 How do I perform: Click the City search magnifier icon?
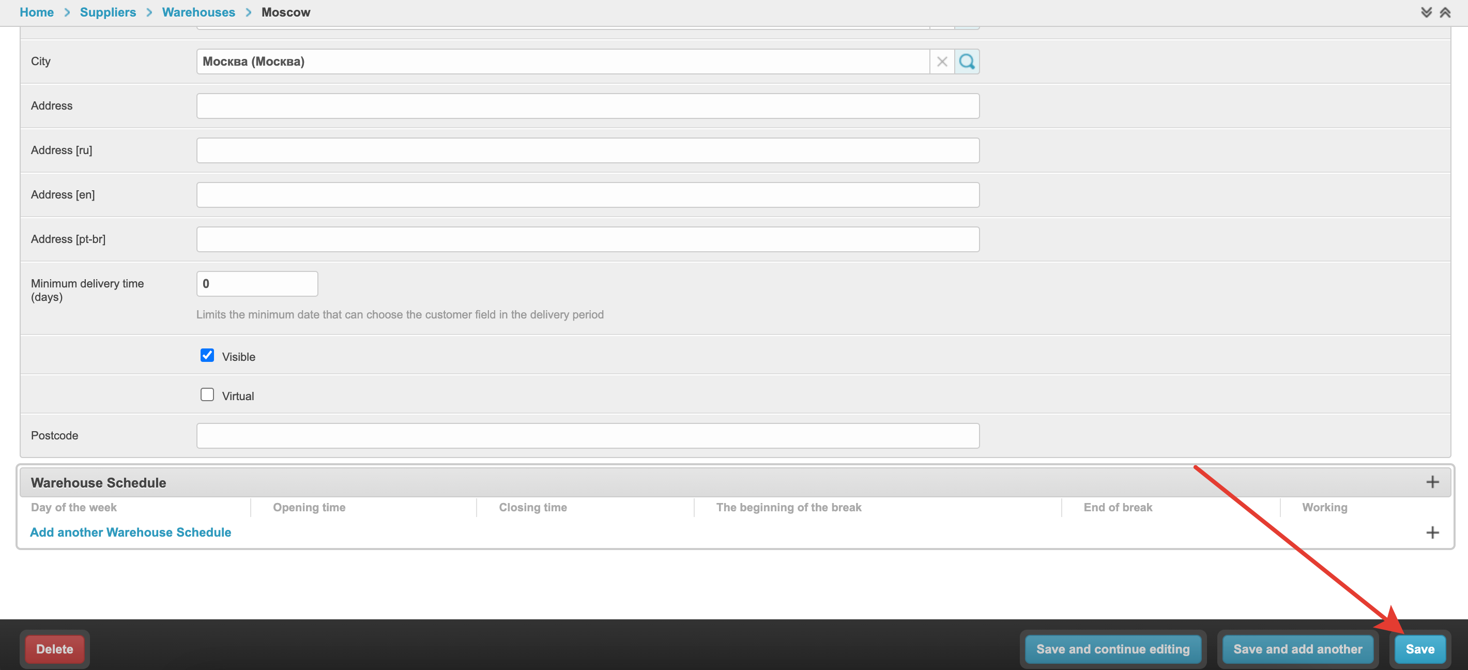[x=967, y=62]
